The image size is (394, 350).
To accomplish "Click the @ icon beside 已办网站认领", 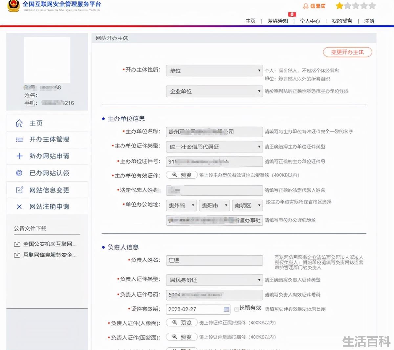I will pos(19,173).
